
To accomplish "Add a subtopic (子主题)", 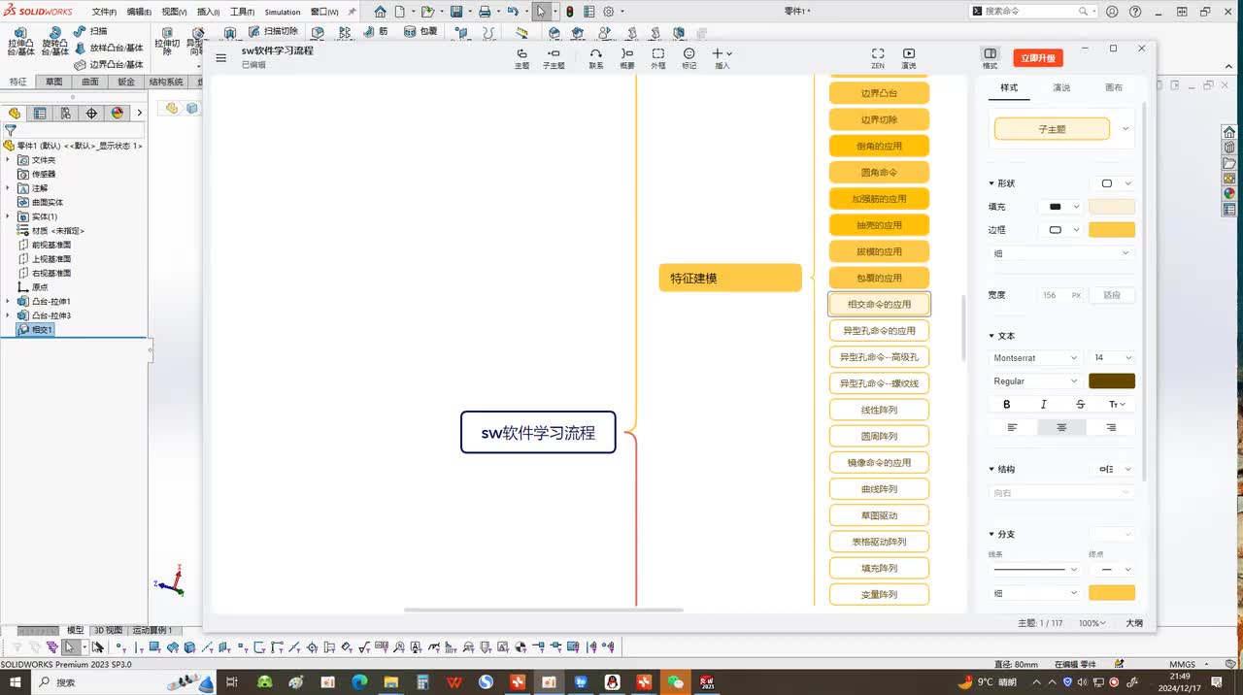I will coord(554,58).
